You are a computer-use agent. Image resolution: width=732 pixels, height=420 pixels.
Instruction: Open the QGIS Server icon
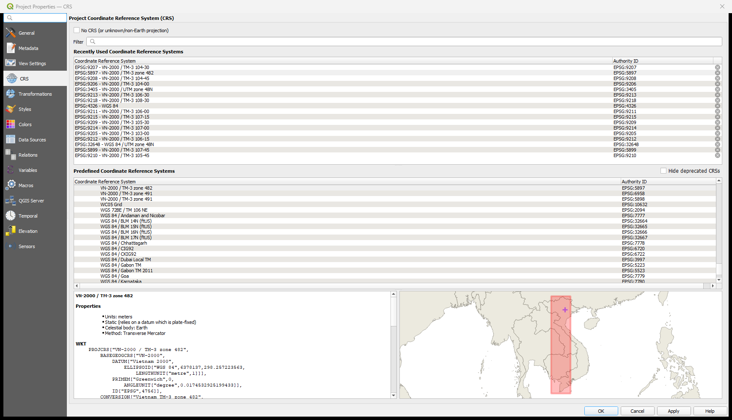[11, 200]
